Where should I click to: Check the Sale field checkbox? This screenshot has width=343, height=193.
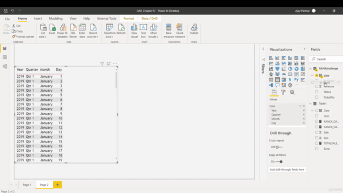tap(317, 132)
